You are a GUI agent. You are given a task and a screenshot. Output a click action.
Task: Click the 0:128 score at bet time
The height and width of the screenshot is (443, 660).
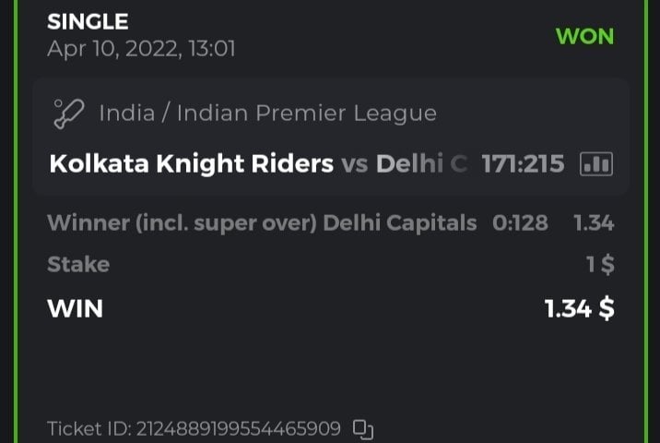518,222
